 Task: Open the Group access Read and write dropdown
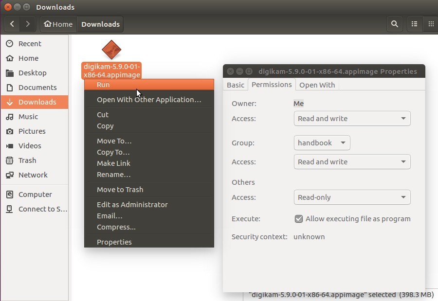352,161
